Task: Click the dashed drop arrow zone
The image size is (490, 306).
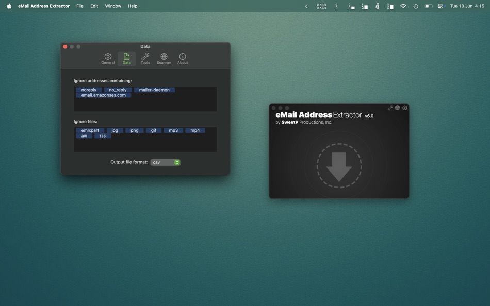Action: (339, 166)
